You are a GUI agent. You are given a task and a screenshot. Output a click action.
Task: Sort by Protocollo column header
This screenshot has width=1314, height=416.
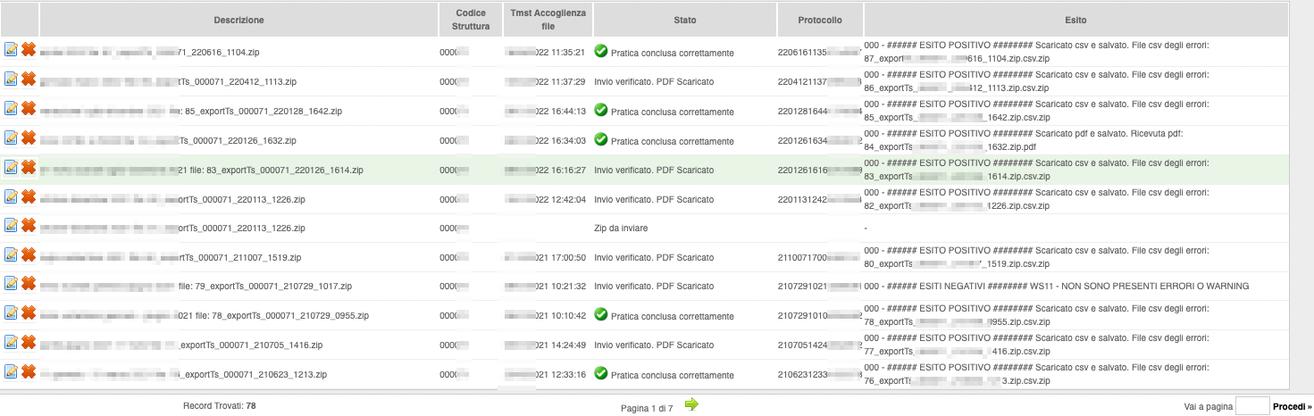(x=818, y=20)
